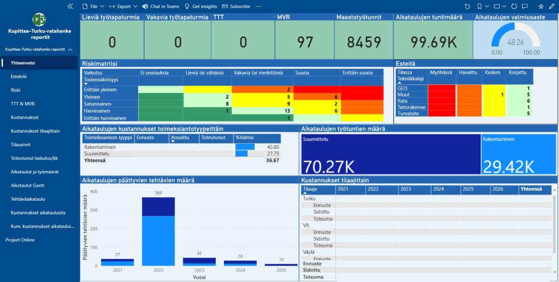Screen dimensions: 559x282
Task: Open Kustannukset tilaajittain page in sidebar
Action: point(39,131)
